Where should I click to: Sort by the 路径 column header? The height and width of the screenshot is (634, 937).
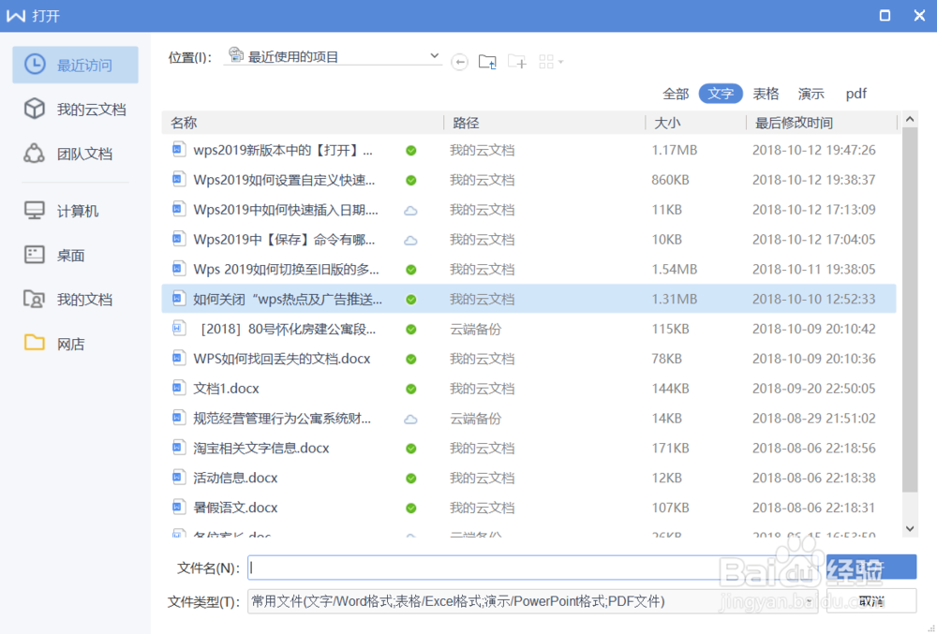(545, 123)
